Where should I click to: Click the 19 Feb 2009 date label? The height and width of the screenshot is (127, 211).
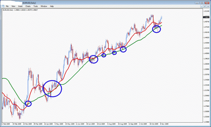pos(17,124)
